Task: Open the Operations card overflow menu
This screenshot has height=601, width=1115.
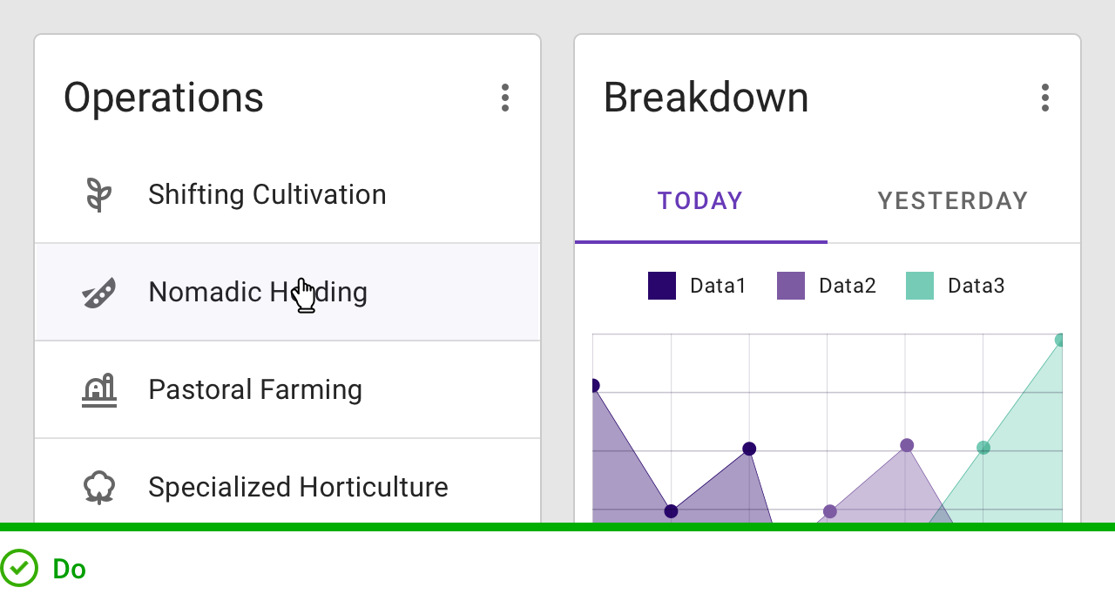Action: [x=505, y=98]
